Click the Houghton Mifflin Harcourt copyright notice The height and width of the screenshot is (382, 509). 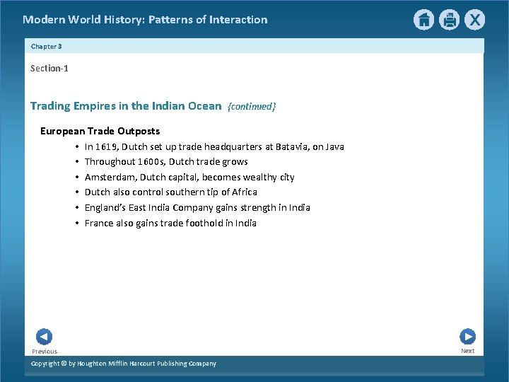click(124, 364)
